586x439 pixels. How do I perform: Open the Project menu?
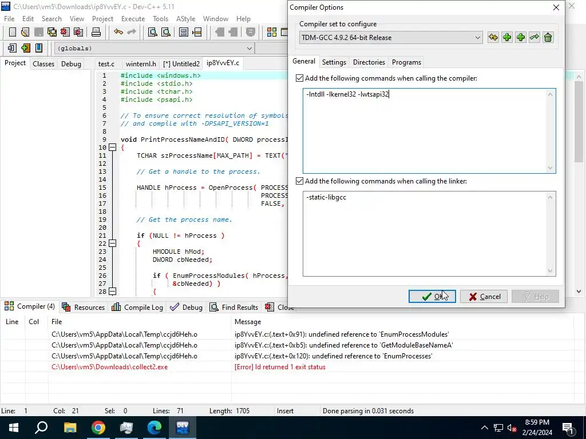(x=102, y=19)
